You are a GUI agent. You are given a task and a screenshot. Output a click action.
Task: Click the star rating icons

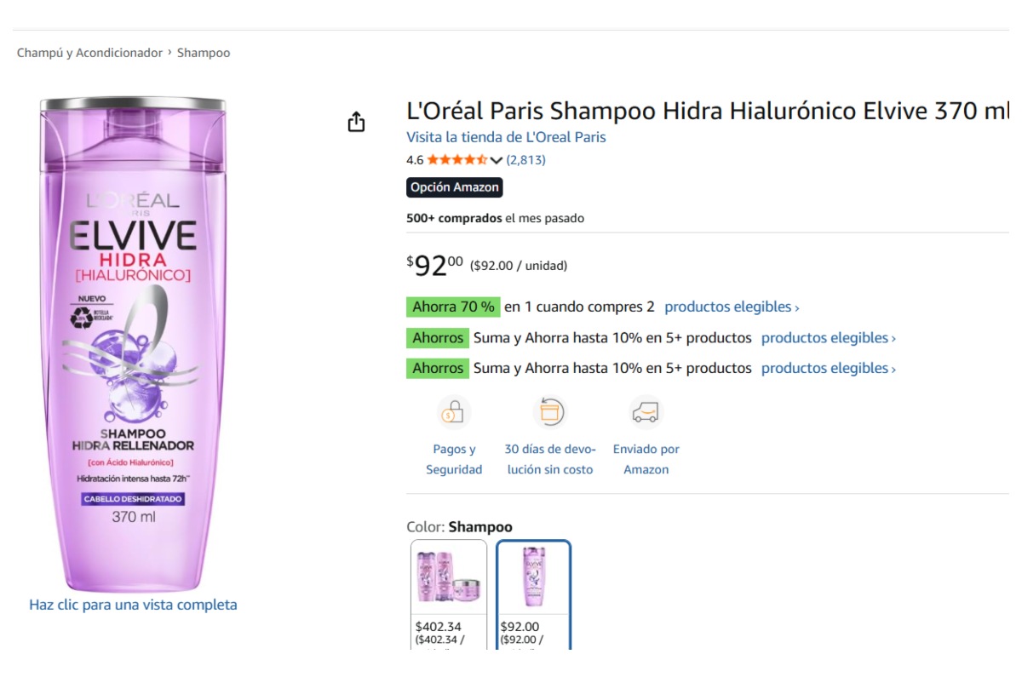[x=456, y=160]
